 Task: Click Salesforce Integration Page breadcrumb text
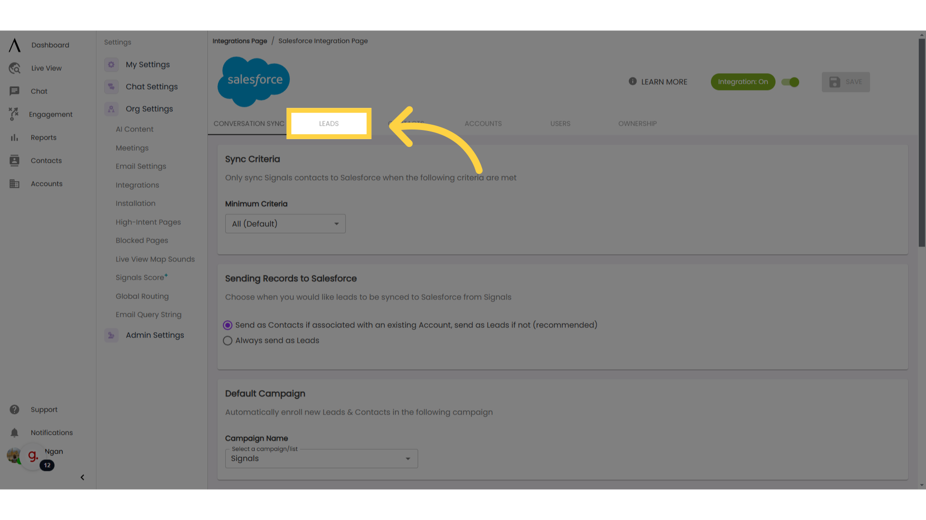click(x=323, y=41)
